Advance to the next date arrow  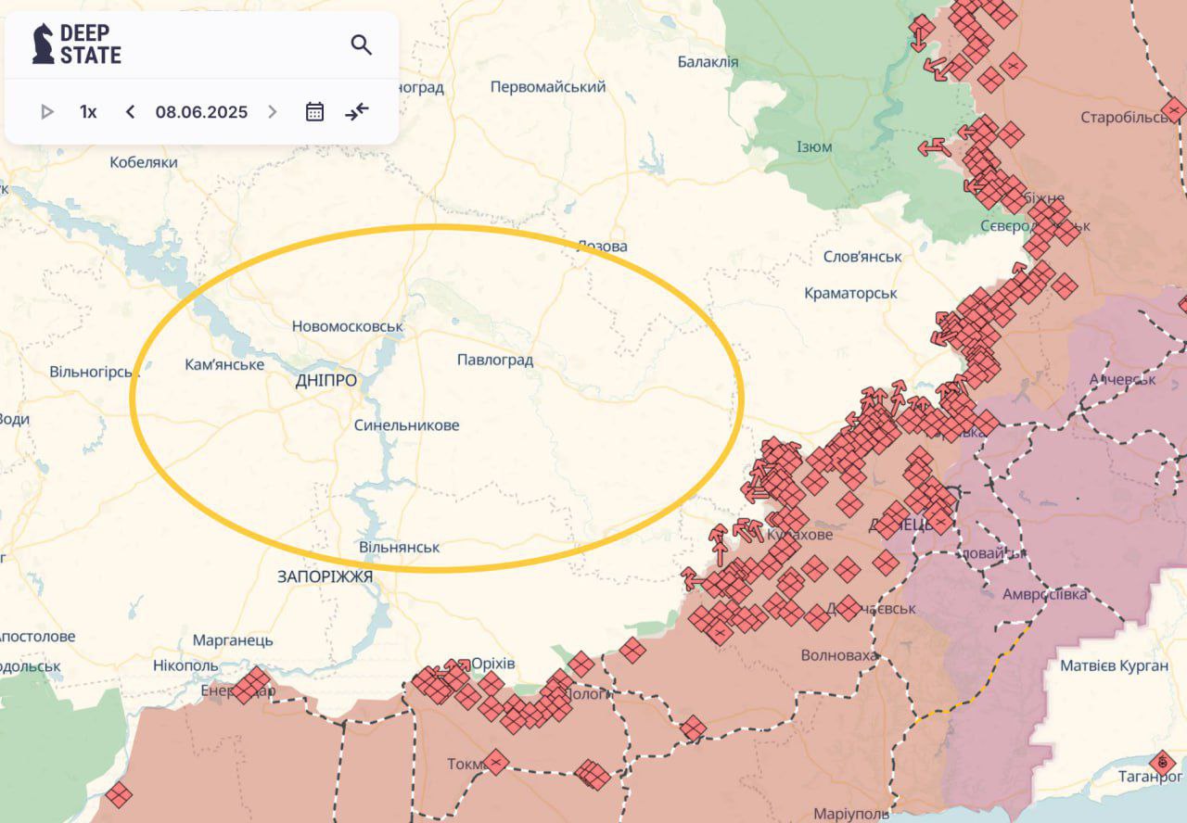272,112
